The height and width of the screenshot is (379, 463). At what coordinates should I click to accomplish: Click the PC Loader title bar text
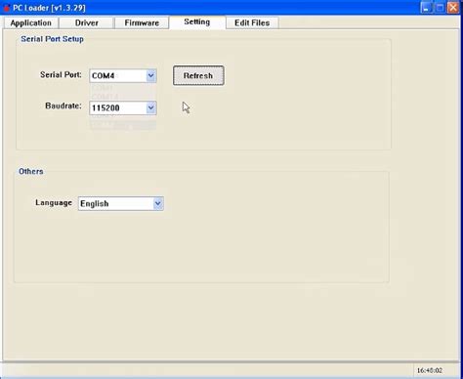(x=49, y=8)
